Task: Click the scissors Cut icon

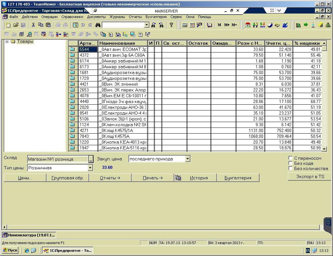Action: [x=33, y=25]
